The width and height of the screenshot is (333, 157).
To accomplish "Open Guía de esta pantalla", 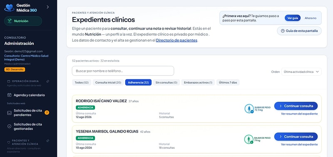I will coord(299,31).
